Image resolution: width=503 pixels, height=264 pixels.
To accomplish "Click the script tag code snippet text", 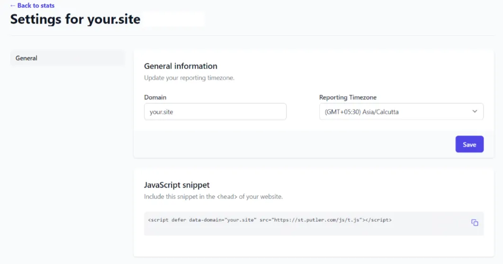I will pyautogui.click(x=270, y=220).
